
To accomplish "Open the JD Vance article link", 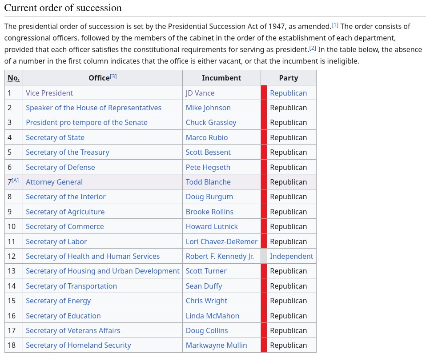I will (x=200, y=93).
